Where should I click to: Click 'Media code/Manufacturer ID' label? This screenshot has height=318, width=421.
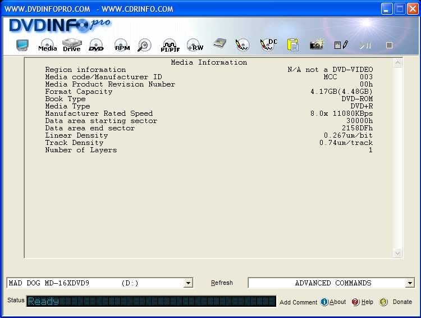(x=103, y=77)
